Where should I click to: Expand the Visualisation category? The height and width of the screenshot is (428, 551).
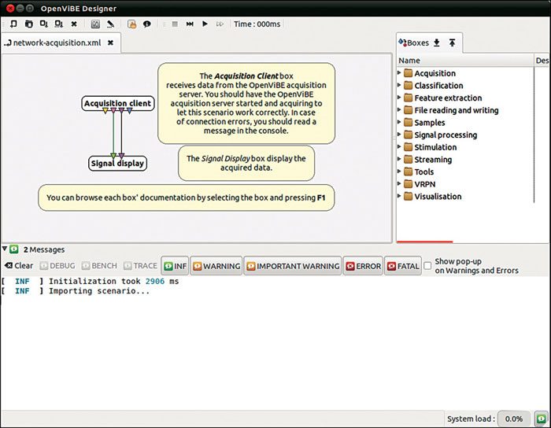[x=400, y=196]
